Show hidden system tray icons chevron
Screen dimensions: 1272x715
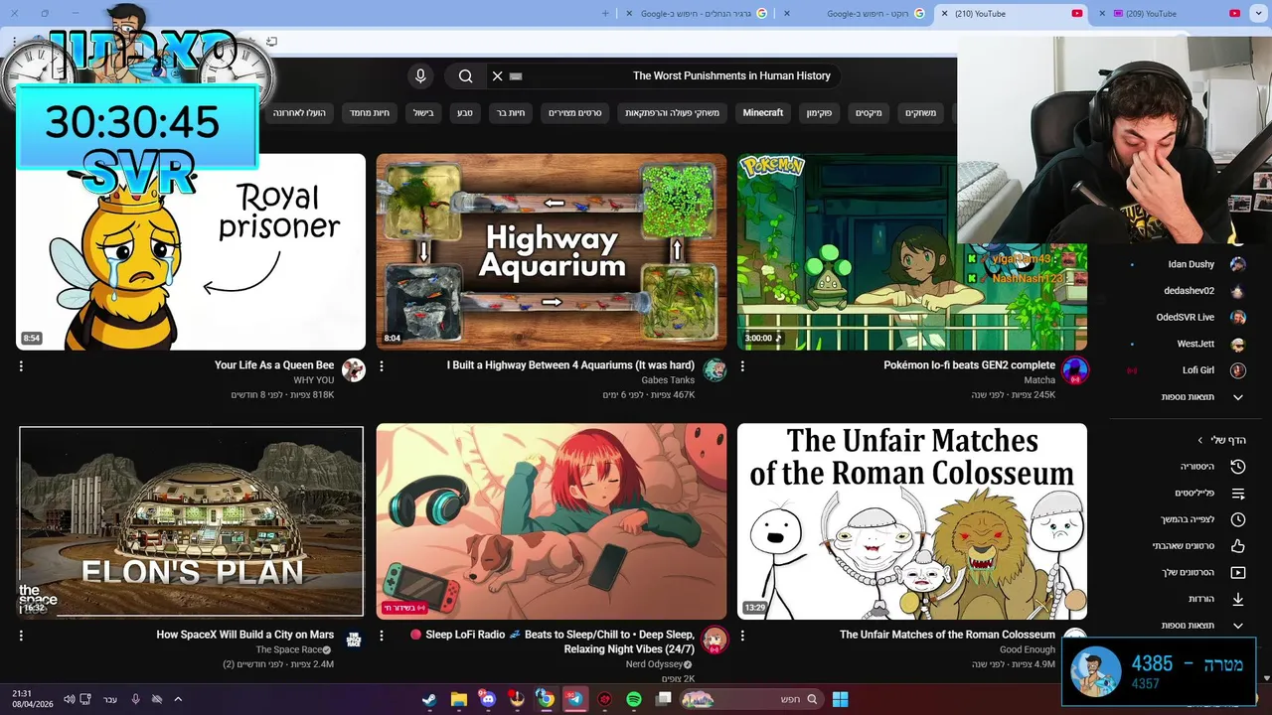pos(178,699)
